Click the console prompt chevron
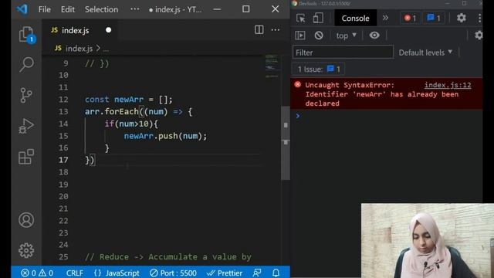Image resolution: width=494 pixels, height=278 pixels. (x=298, y=116)
